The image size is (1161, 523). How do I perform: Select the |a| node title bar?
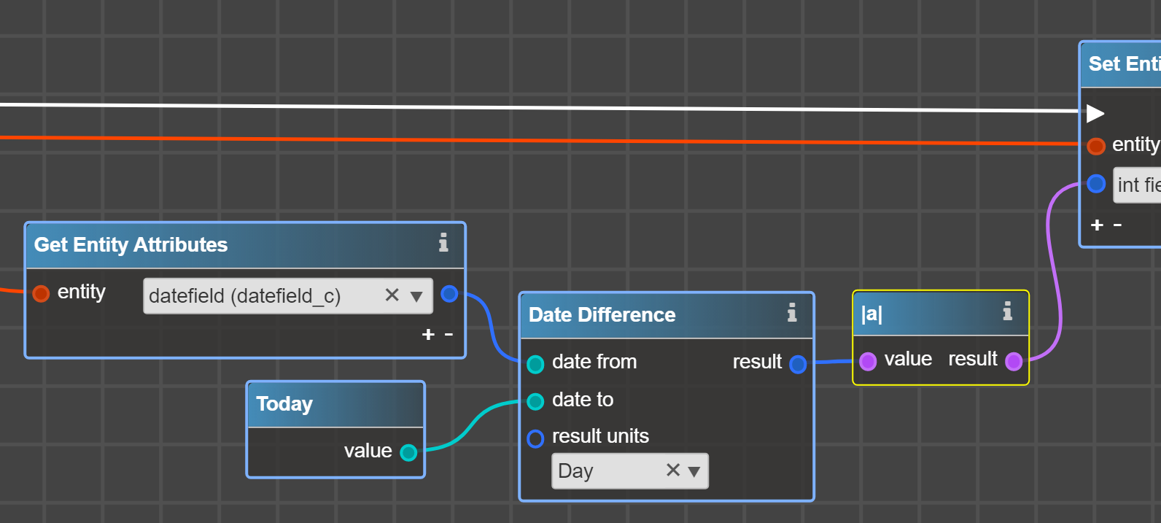pos(941,314)
